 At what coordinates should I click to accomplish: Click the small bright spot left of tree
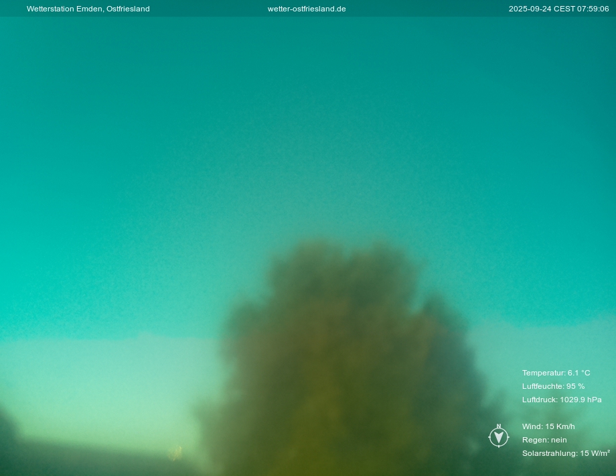coord(175,453)
